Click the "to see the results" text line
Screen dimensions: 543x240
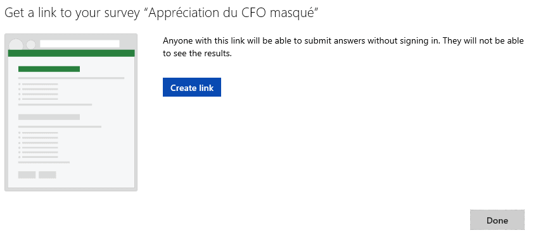[x=197, y=54]
